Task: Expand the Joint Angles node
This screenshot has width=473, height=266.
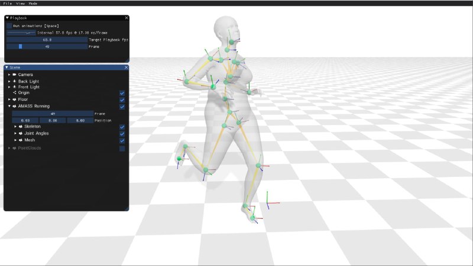Action: [x=15, y=133]
